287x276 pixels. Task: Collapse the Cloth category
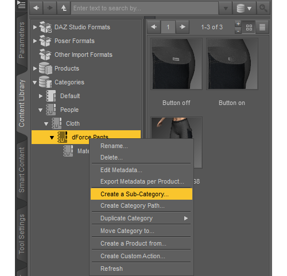click(x=46, y=124)
